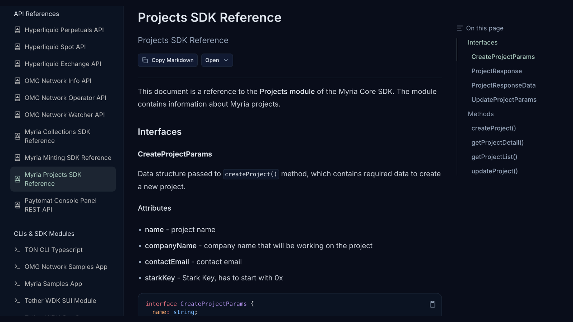Click the On this page list icon
573x322 pixels.
coord(459,28)
